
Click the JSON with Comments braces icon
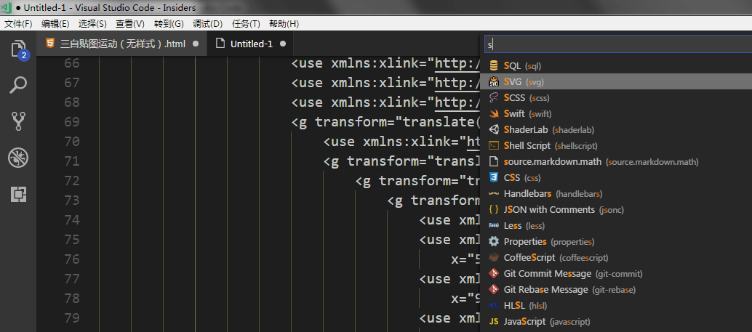(494, 209)
